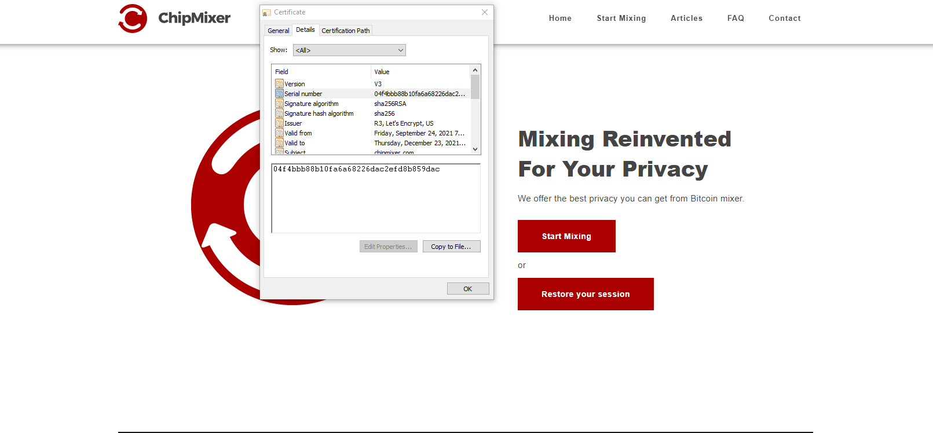
Task: Select the Serial number row label
Action: [x=303, y=94]
